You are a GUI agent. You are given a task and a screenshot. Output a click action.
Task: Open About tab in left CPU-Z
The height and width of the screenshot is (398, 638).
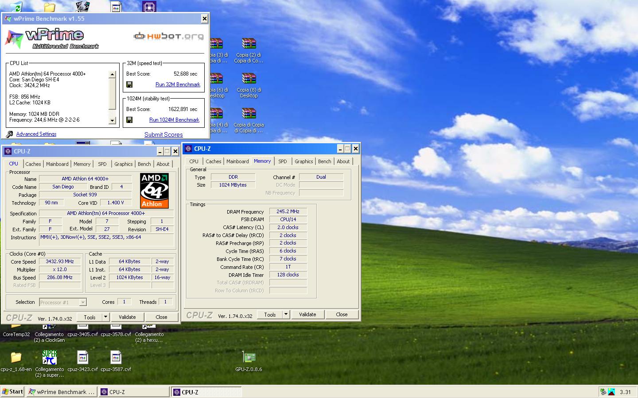[x=163, y=164]
